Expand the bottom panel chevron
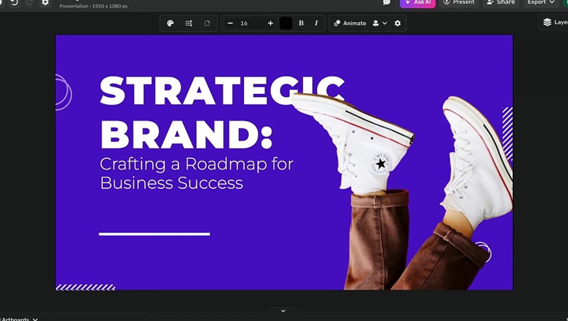The height and width of the screenshot is (321, 568). coord(283,311)
